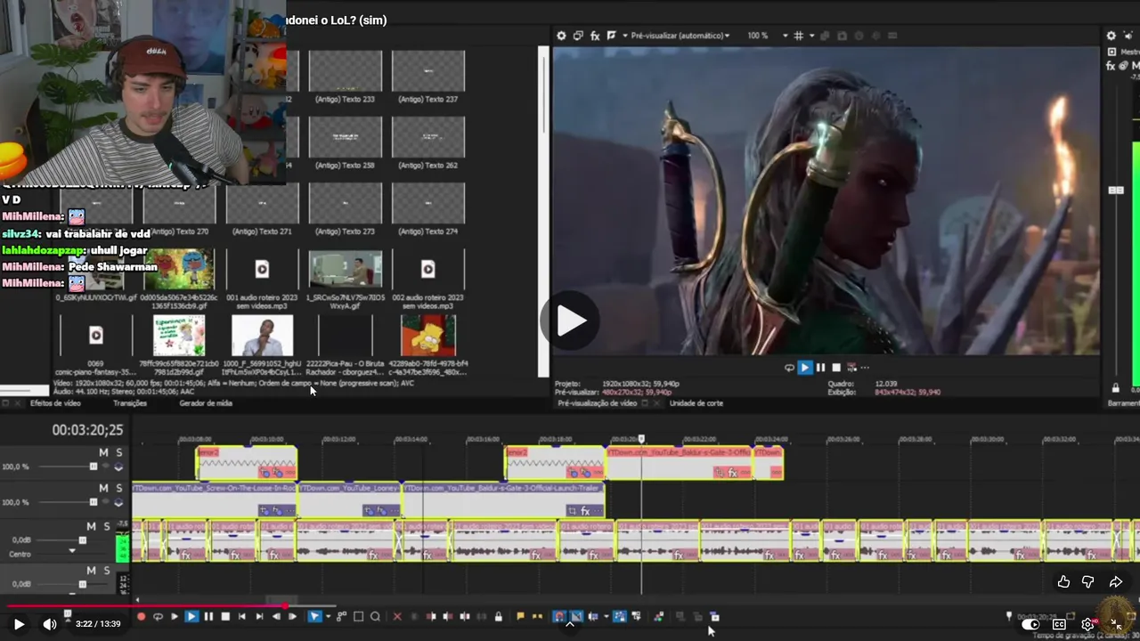Click the highlighted play button in timeline transport
This screenshot has height=641, width=1140.
pos(191,616)
